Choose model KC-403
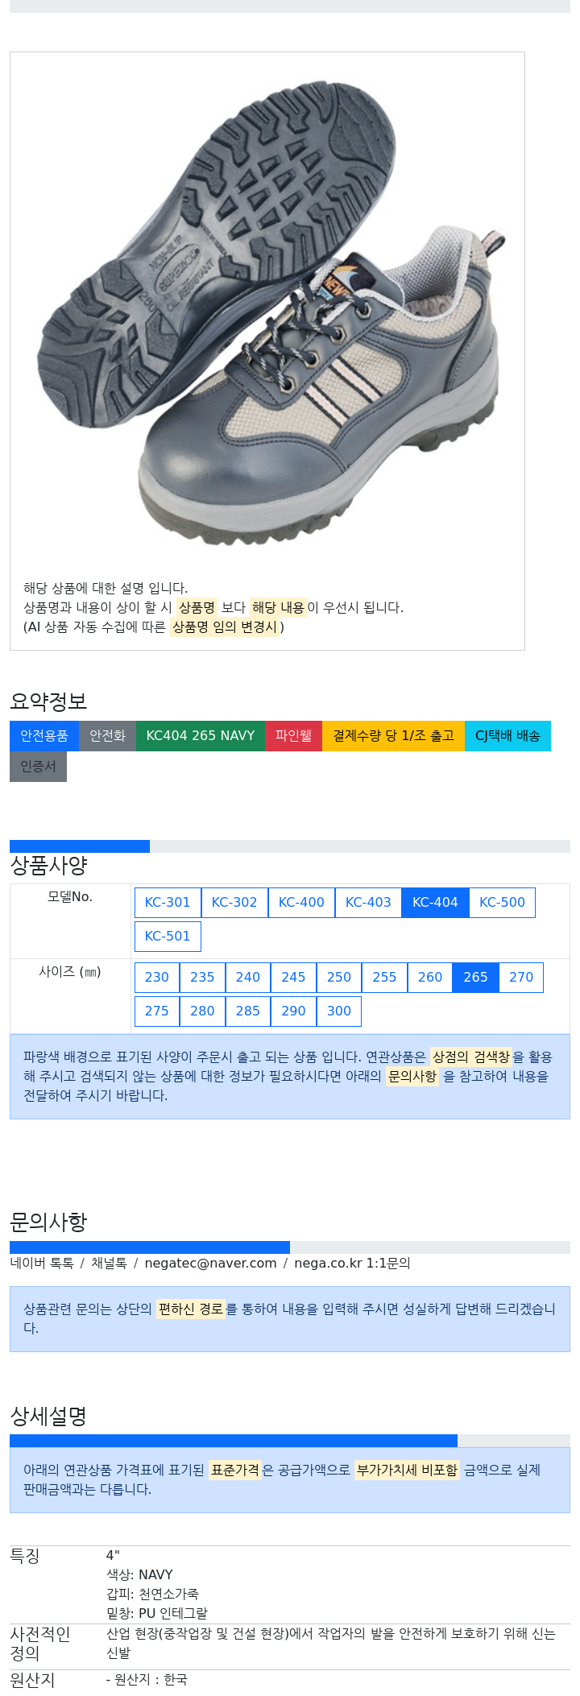 point(368,903)
